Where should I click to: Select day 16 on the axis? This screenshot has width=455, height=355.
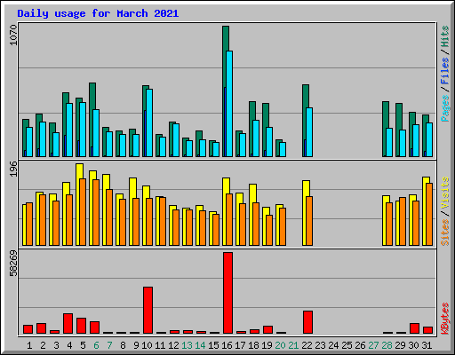pos(227,345)
